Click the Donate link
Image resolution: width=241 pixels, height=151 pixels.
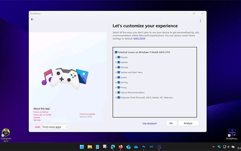[x=37, y=117]
